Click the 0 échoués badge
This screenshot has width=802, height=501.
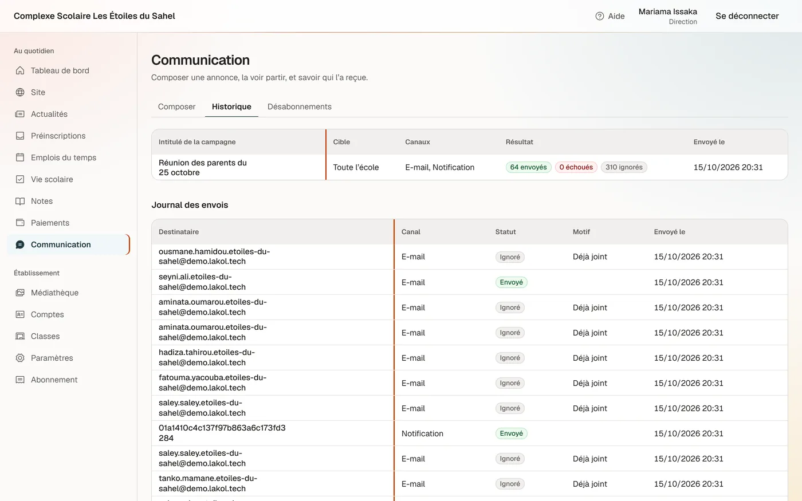click(x=576, y=167)
